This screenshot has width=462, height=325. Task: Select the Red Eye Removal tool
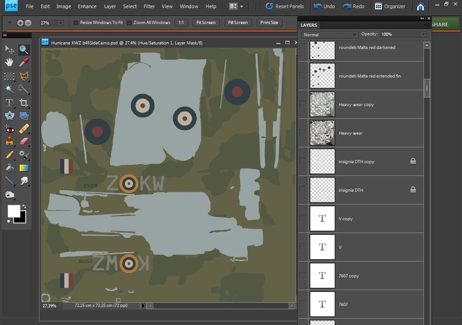point(9,129)
